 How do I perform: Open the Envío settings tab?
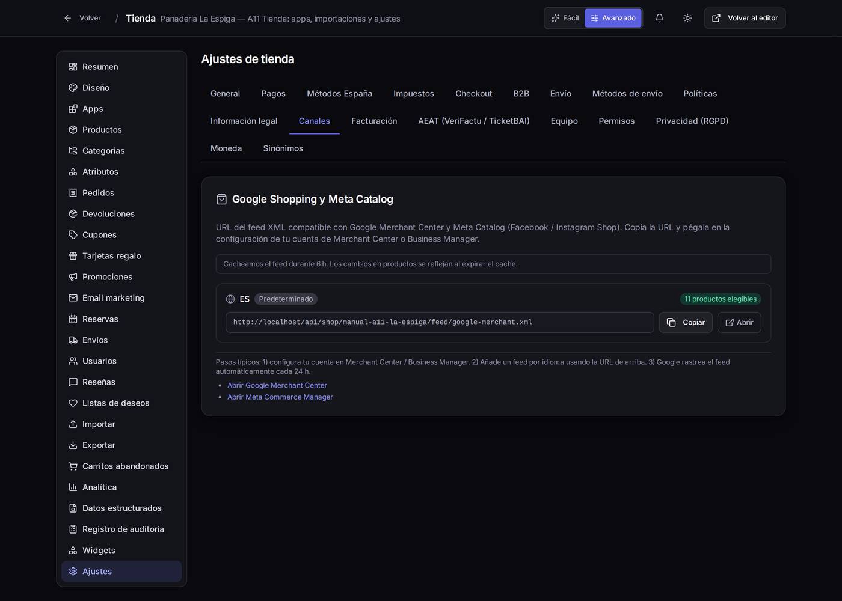561,94
